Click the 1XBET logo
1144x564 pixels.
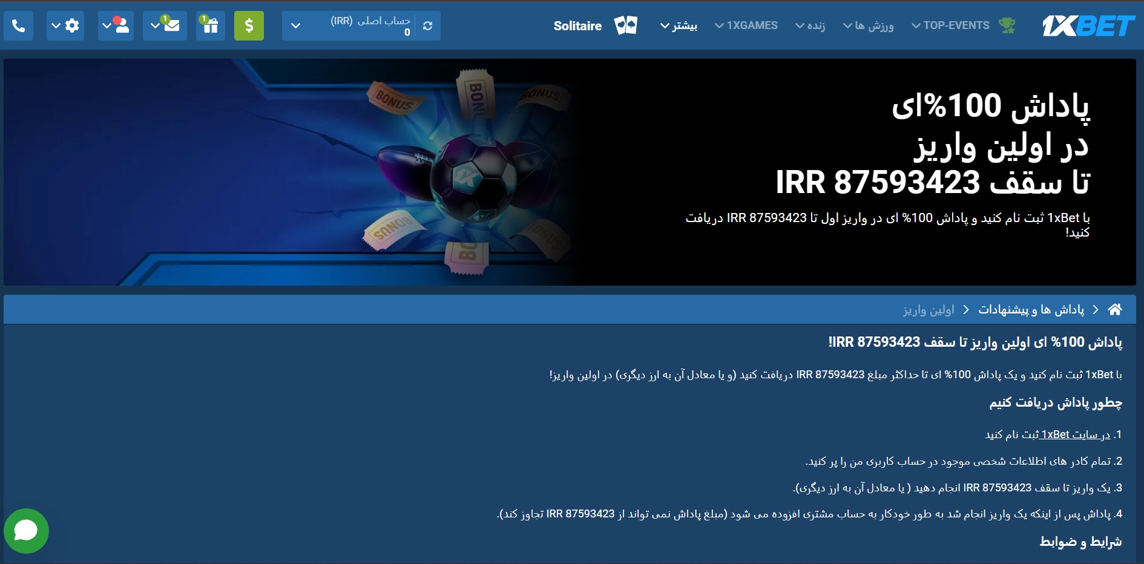(x=1088, y=26)
